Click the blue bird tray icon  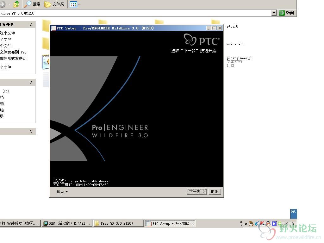(257, 224)
